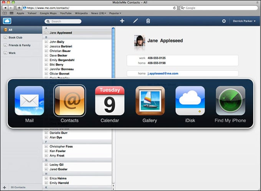Show bookmarks library book icon

click(x=5, y=13)
